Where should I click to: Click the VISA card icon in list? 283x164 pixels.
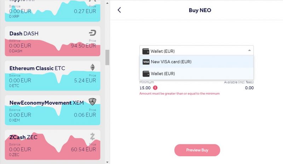pos(146,62)
